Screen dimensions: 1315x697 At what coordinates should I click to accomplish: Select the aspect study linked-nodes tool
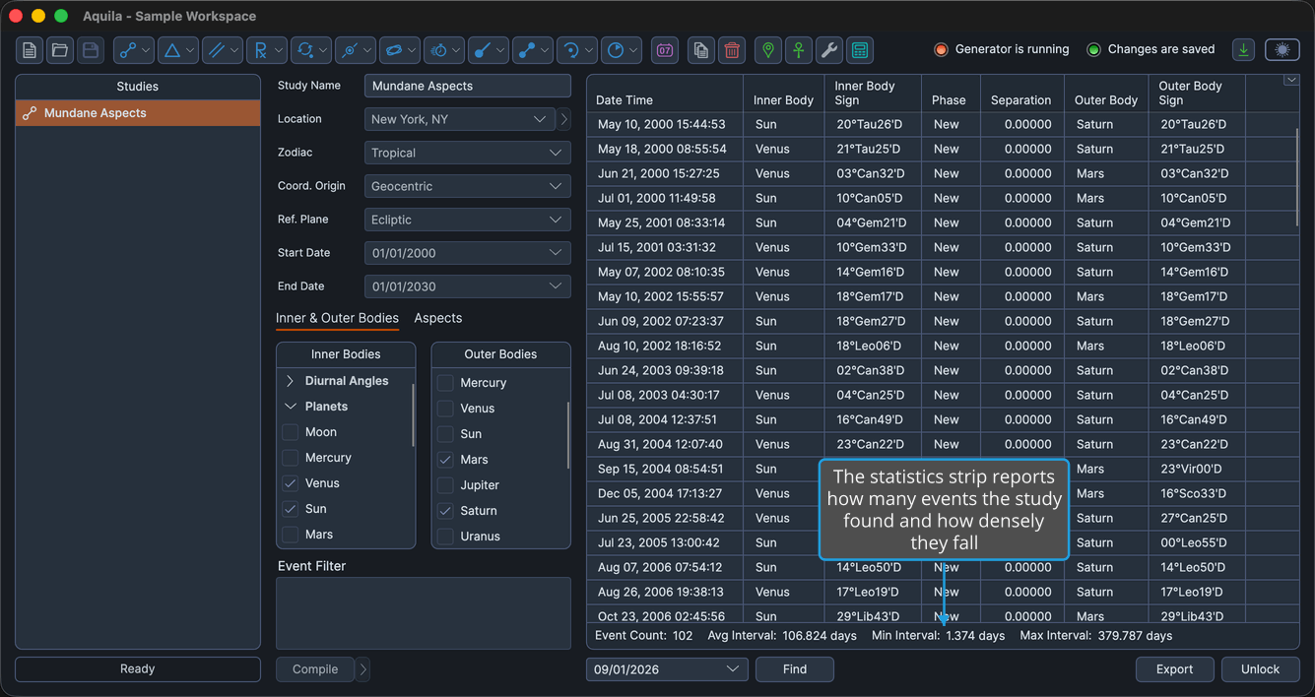(134, 50)
